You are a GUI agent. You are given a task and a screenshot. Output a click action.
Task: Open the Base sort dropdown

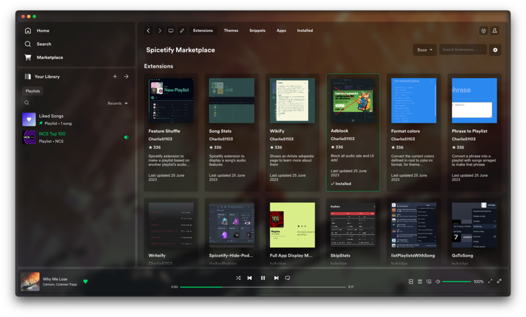[425, 50]
